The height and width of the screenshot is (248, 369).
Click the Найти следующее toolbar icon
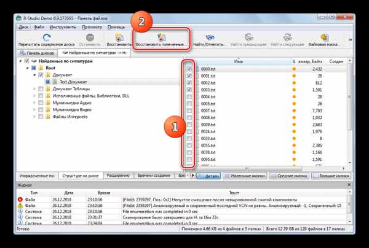click(287, 37)
